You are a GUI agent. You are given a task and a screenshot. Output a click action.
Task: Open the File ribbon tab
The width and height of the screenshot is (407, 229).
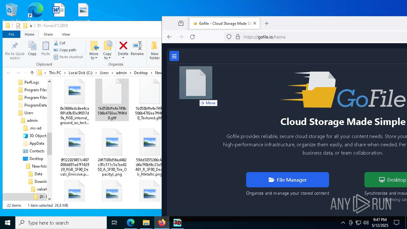click(x=11, y=34)
